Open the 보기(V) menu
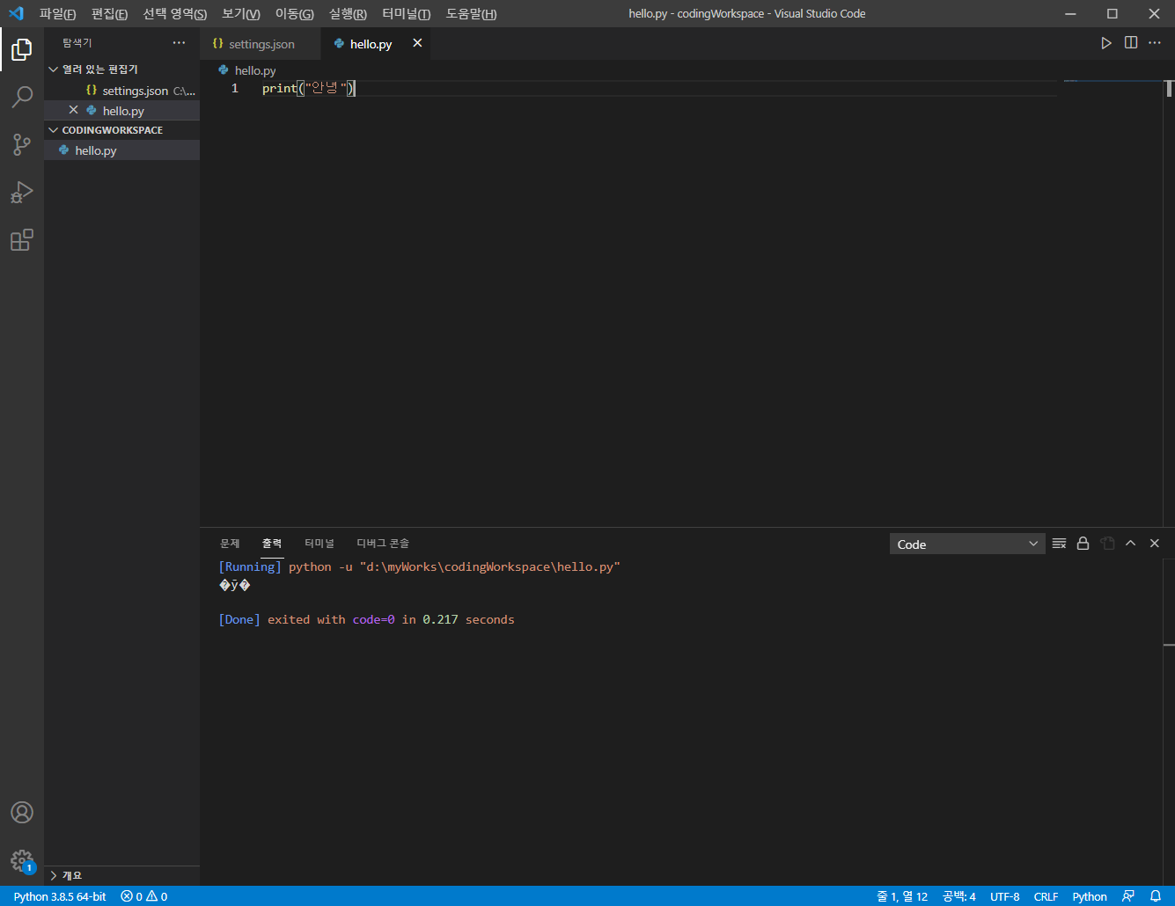1175x906 pixels. click(241, 13)
